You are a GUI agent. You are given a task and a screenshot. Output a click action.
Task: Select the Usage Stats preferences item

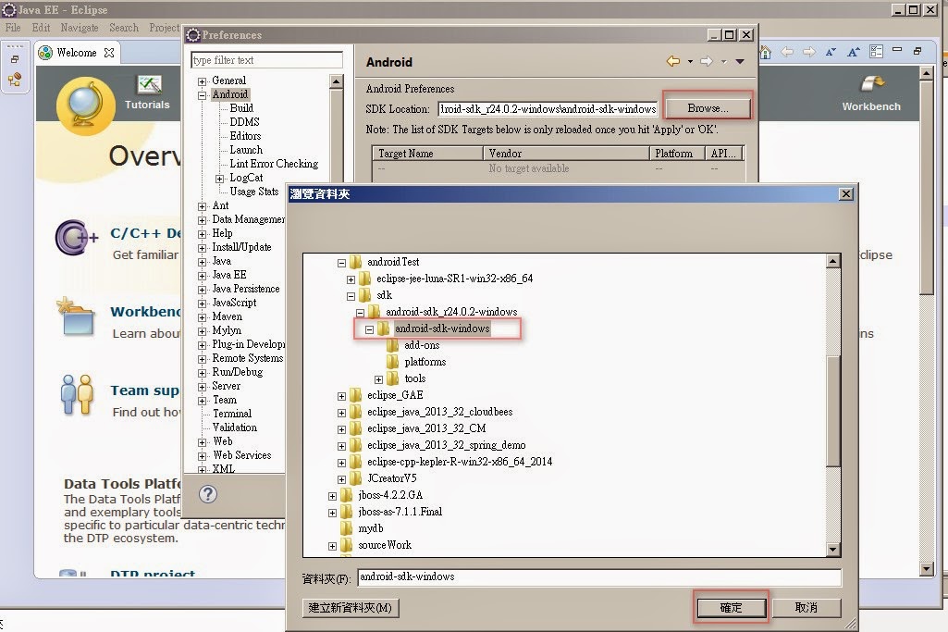pyautogui.click(x=254, y=192)
